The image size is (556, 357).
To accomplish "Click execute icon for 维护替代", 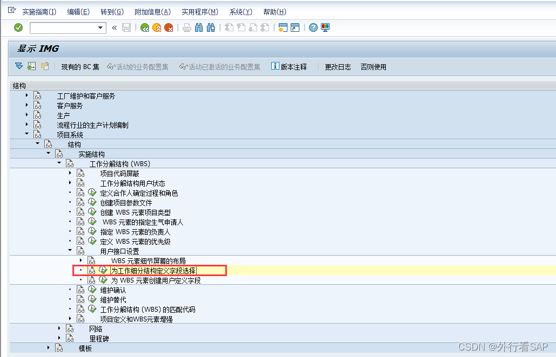I will 92,299.
